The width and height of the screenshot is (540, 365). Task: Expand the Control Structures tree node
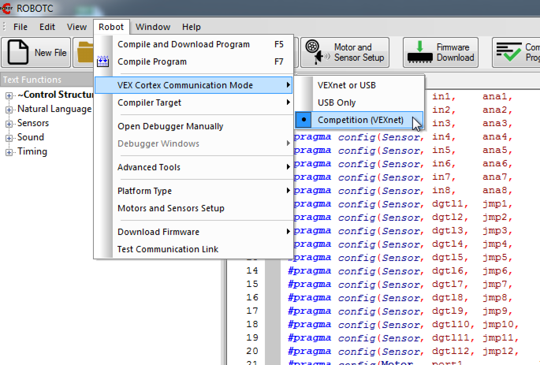coord(9,95)
